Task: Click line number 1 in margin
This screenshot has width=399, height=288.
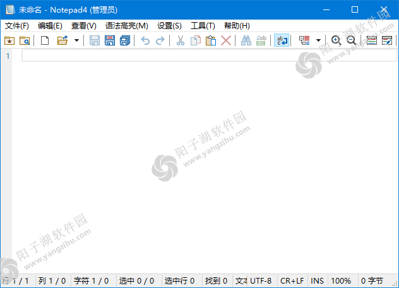Action: tap(8, 56)
